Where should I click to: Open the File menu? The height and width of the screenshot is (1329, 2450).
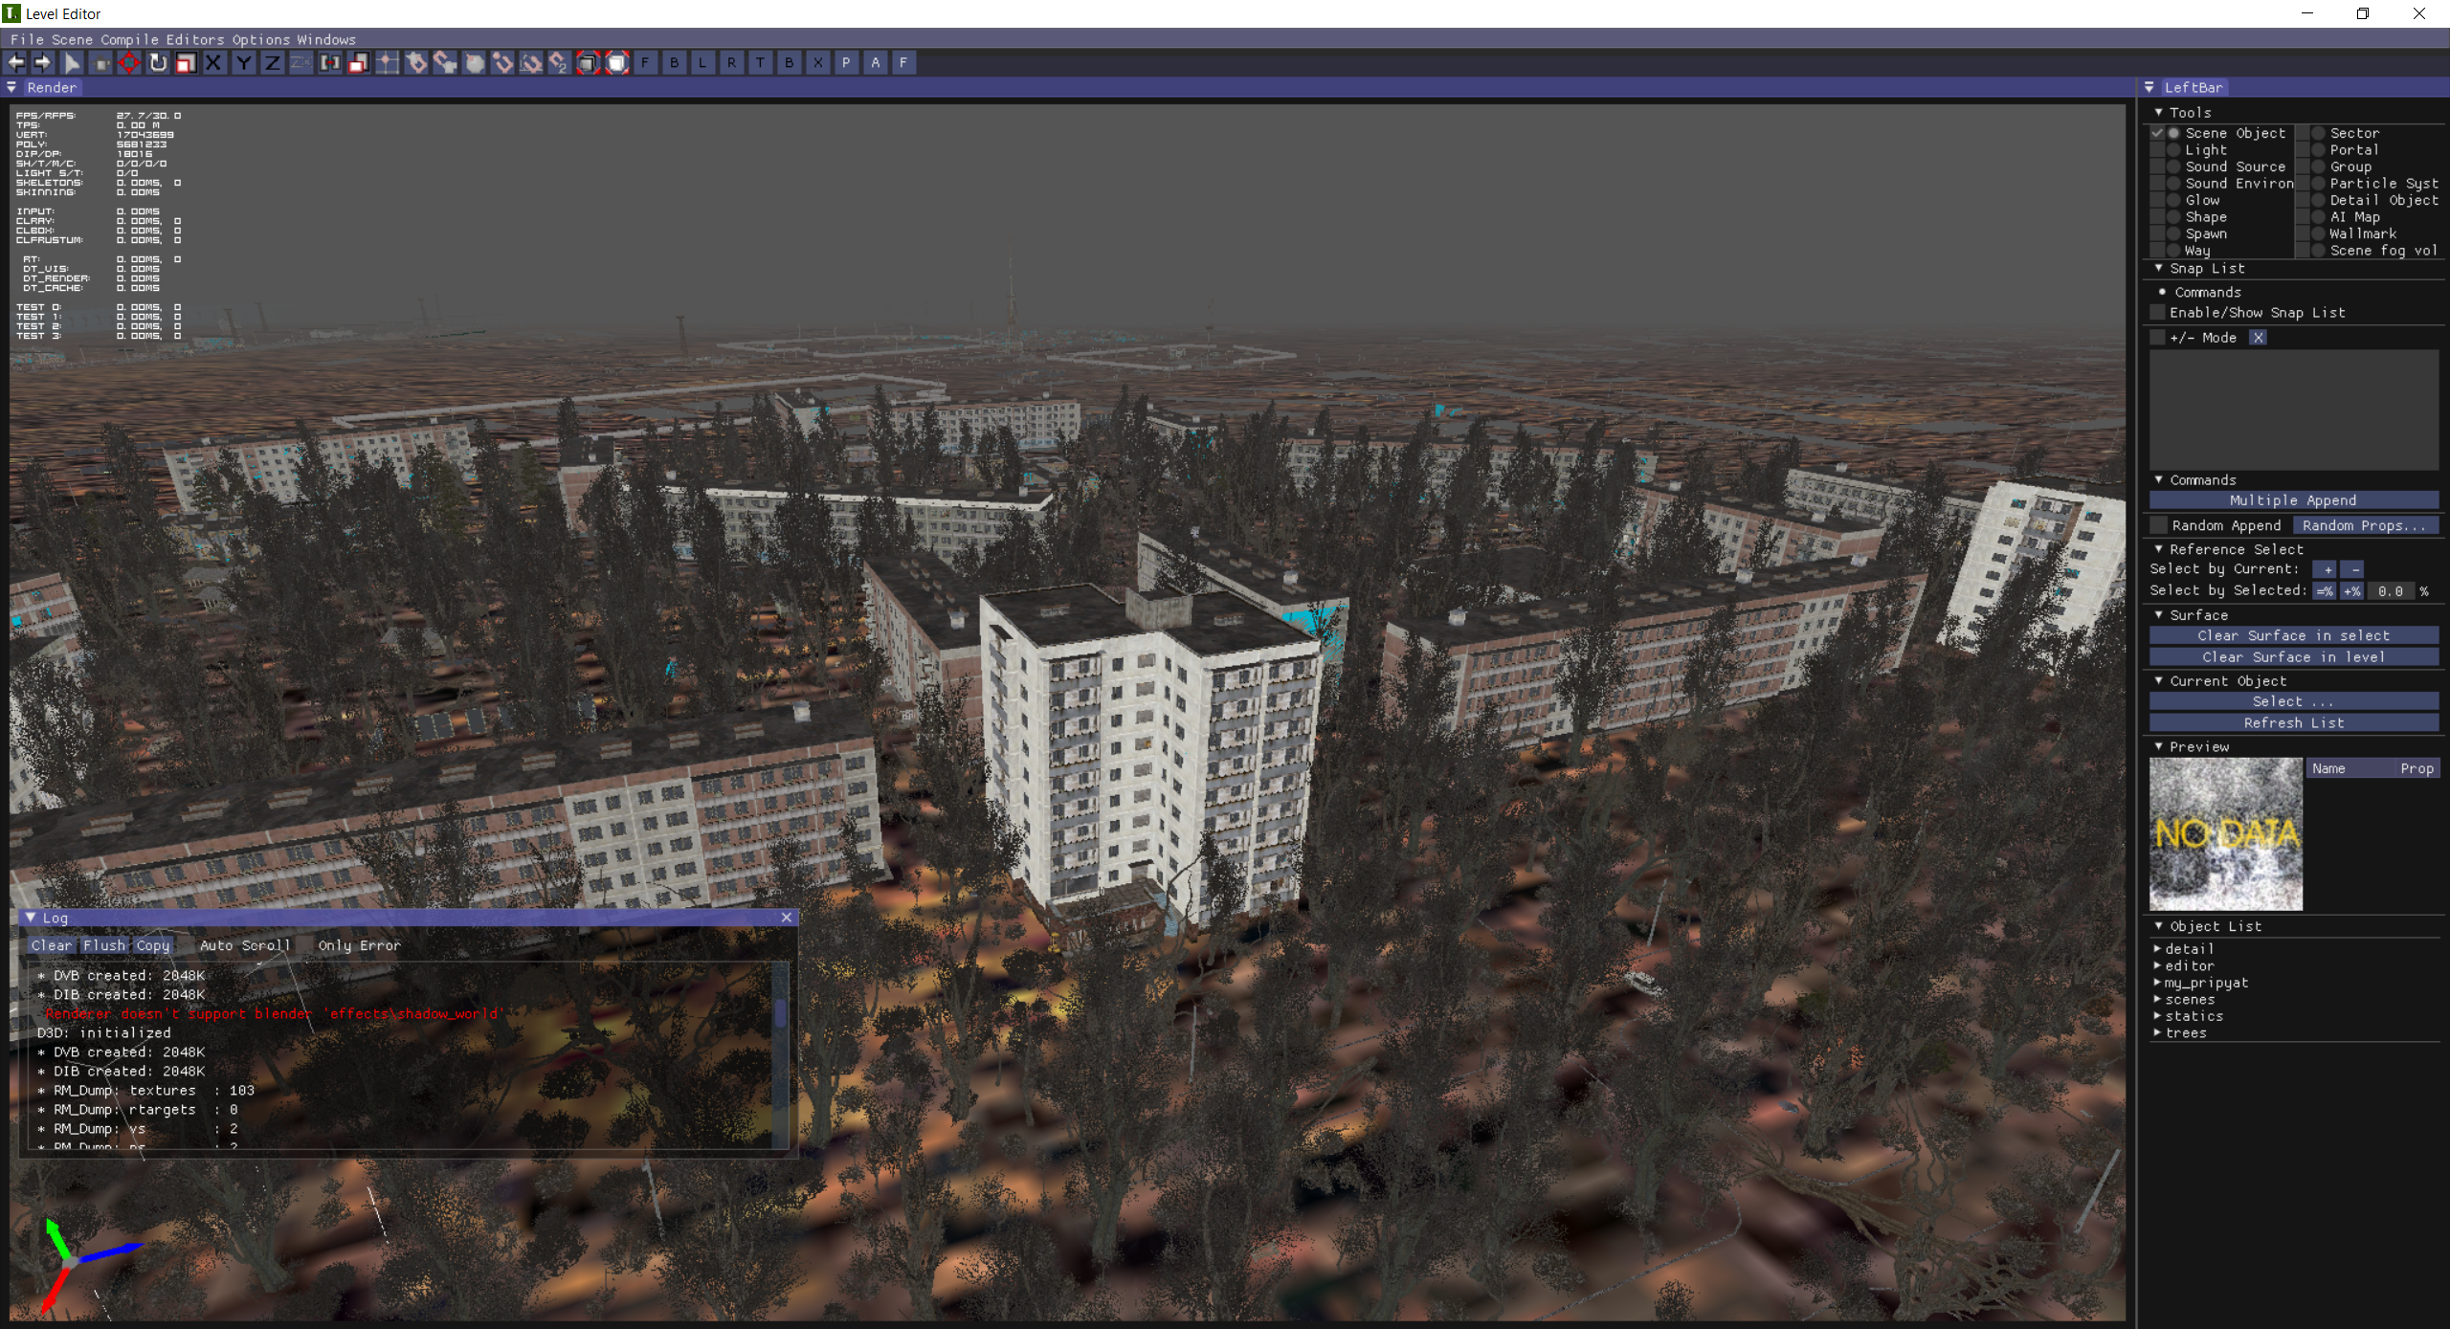(27, 39)
